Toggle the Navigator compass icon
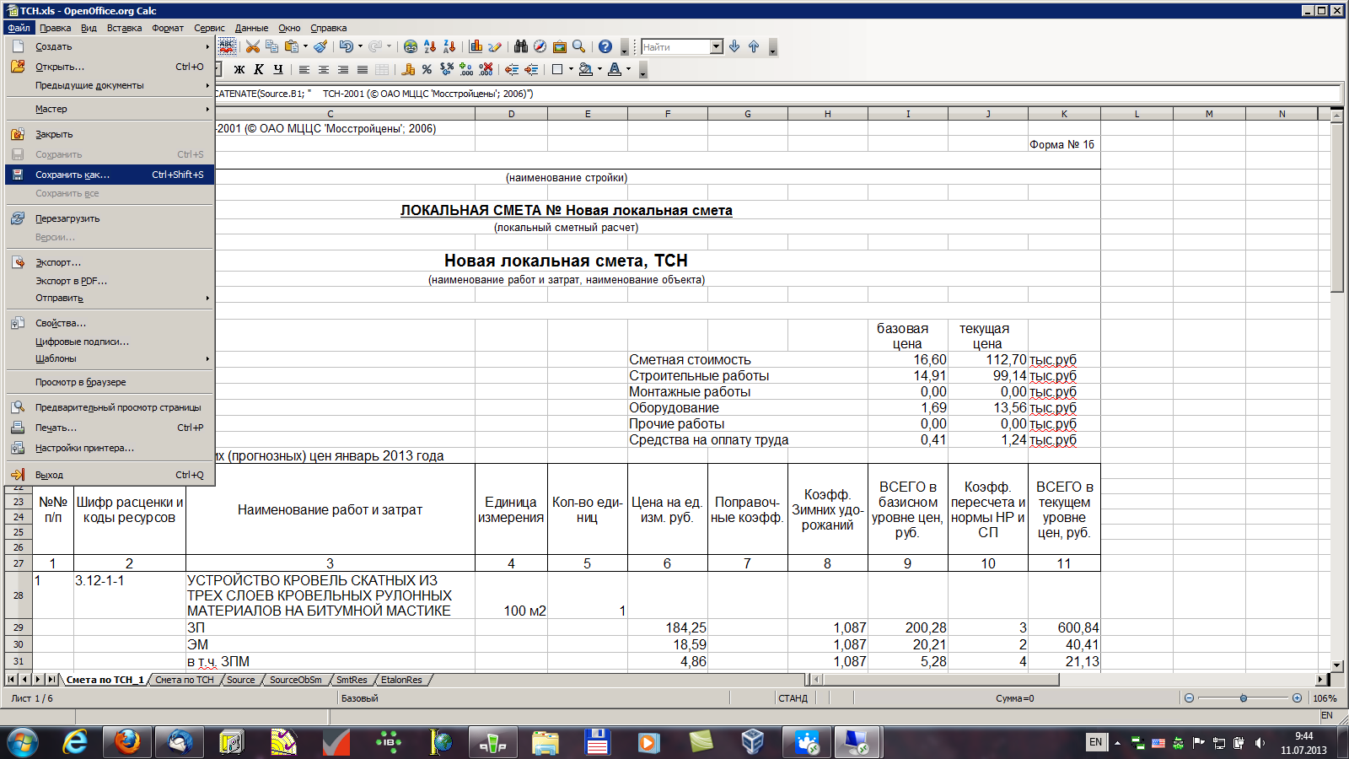1349x759 pixels. [540, 46]
